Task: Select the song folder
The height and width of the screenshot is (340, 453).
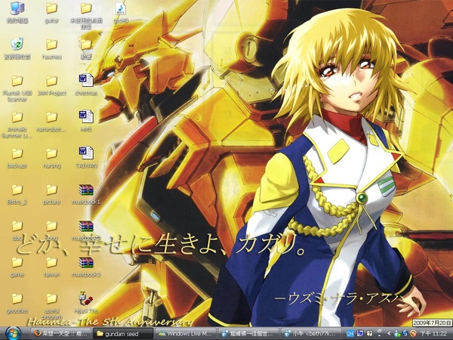Action: point(51,230)
